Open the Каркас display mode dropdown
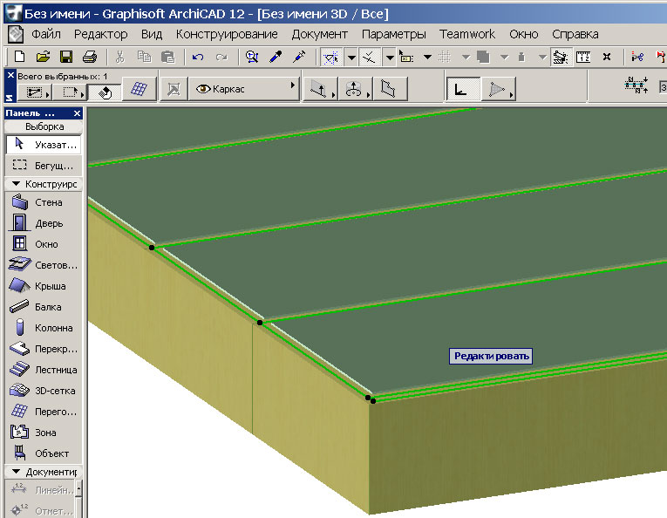Screen dimensions: 667x518 (244, 89)
